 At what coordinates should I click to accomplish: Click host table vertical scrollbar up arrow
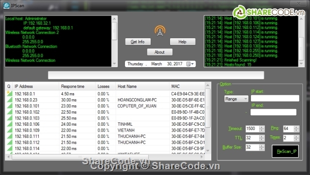point(208,85)
